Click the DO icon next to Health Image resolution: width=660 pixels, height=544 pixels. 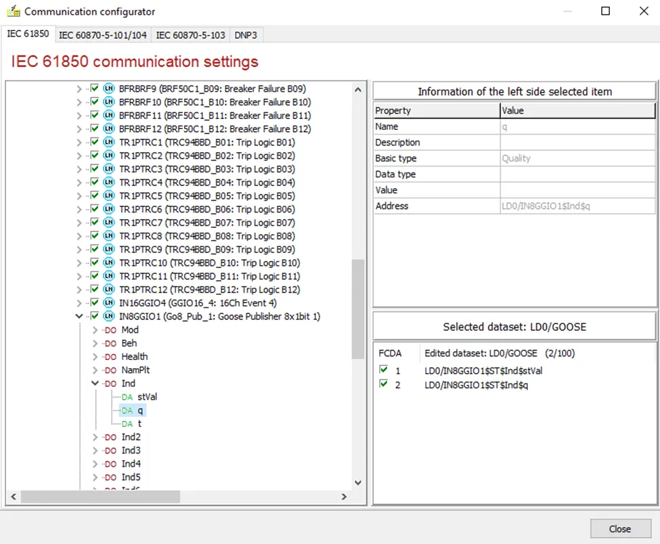(x=111, y=357)
